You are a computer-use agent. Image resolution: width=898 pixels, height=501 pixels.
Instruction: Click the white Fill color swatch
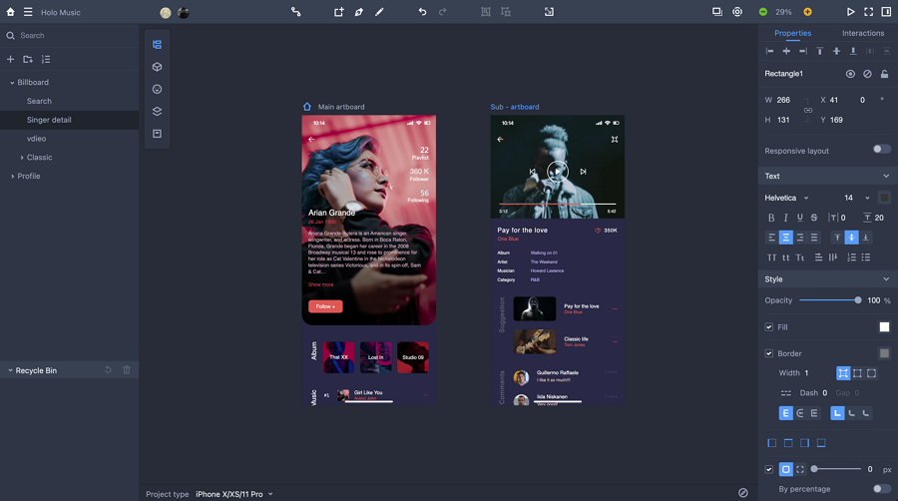tap(884, 327)
